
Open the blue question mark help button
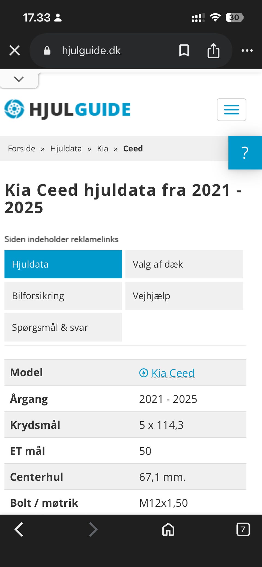click(x=245, y=153)
